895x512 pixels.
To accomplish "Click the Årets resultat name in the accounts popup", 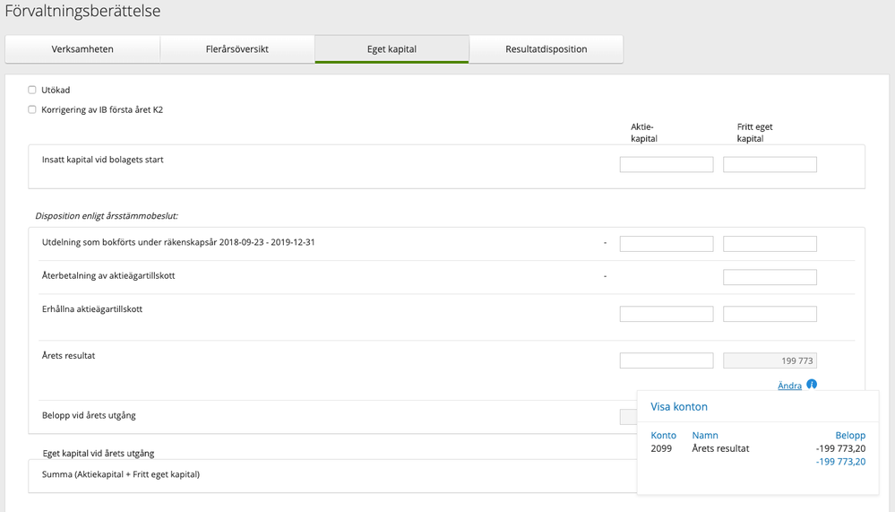I will [720, 448].
